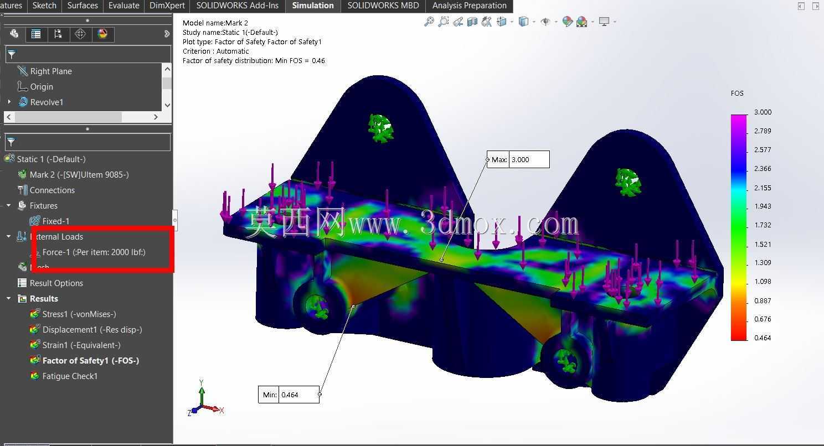Open the View Orientation dropdown arrow
Screen dimensions: 824x446
pos(512,22)
